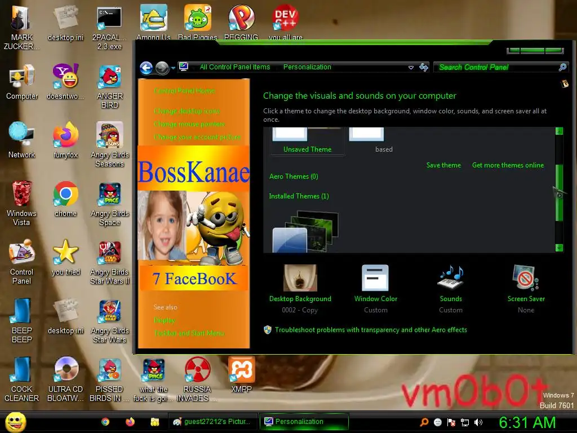
Task: Open ULTRA CD BLOATW... disc icon
Action: click(x=65, y=379)
